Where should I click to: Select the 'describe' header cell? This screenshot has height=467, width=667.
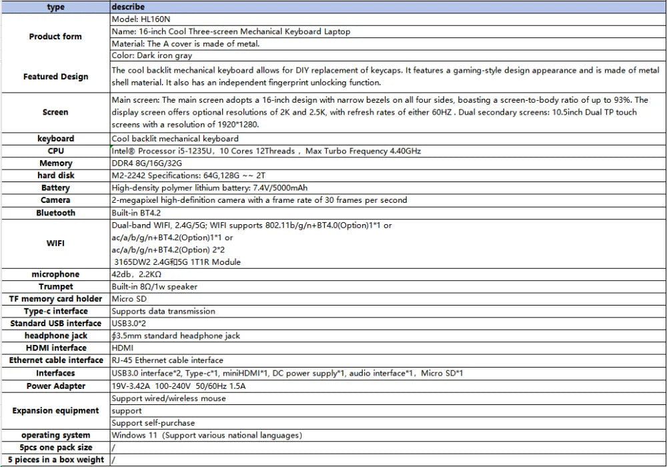tap(388, 7)
